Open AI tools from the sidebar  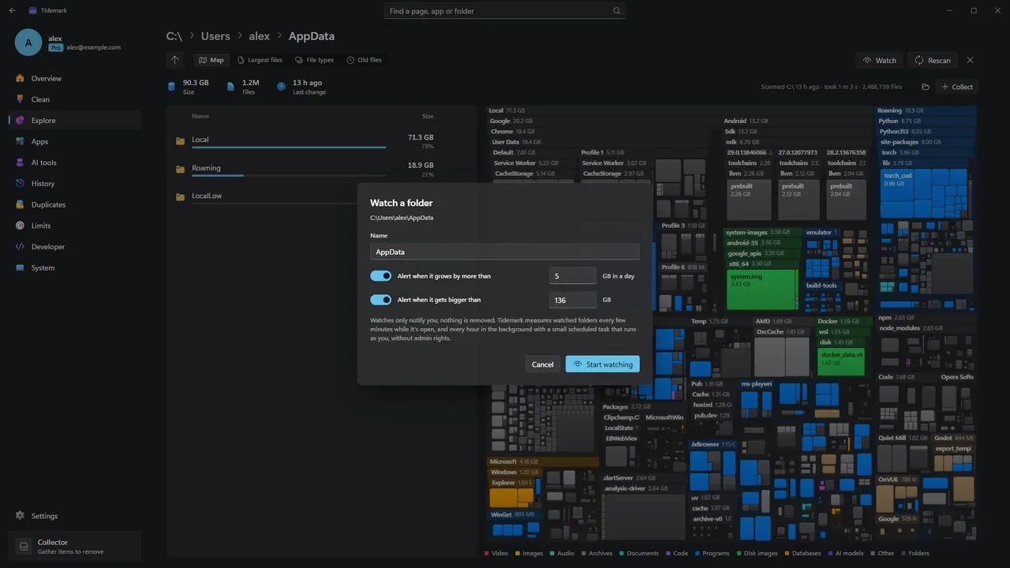click(75, 163)
